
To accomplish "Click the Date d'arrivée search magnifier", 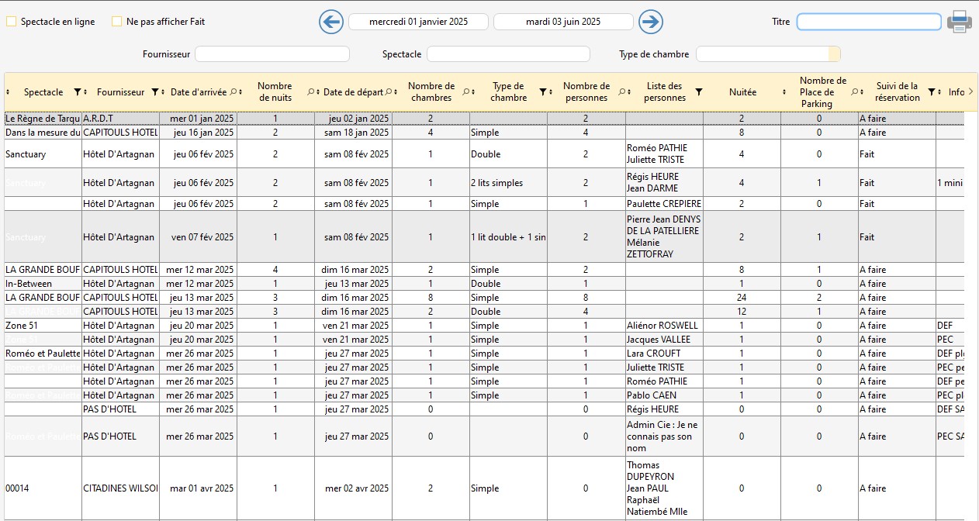I will (233, 92).
